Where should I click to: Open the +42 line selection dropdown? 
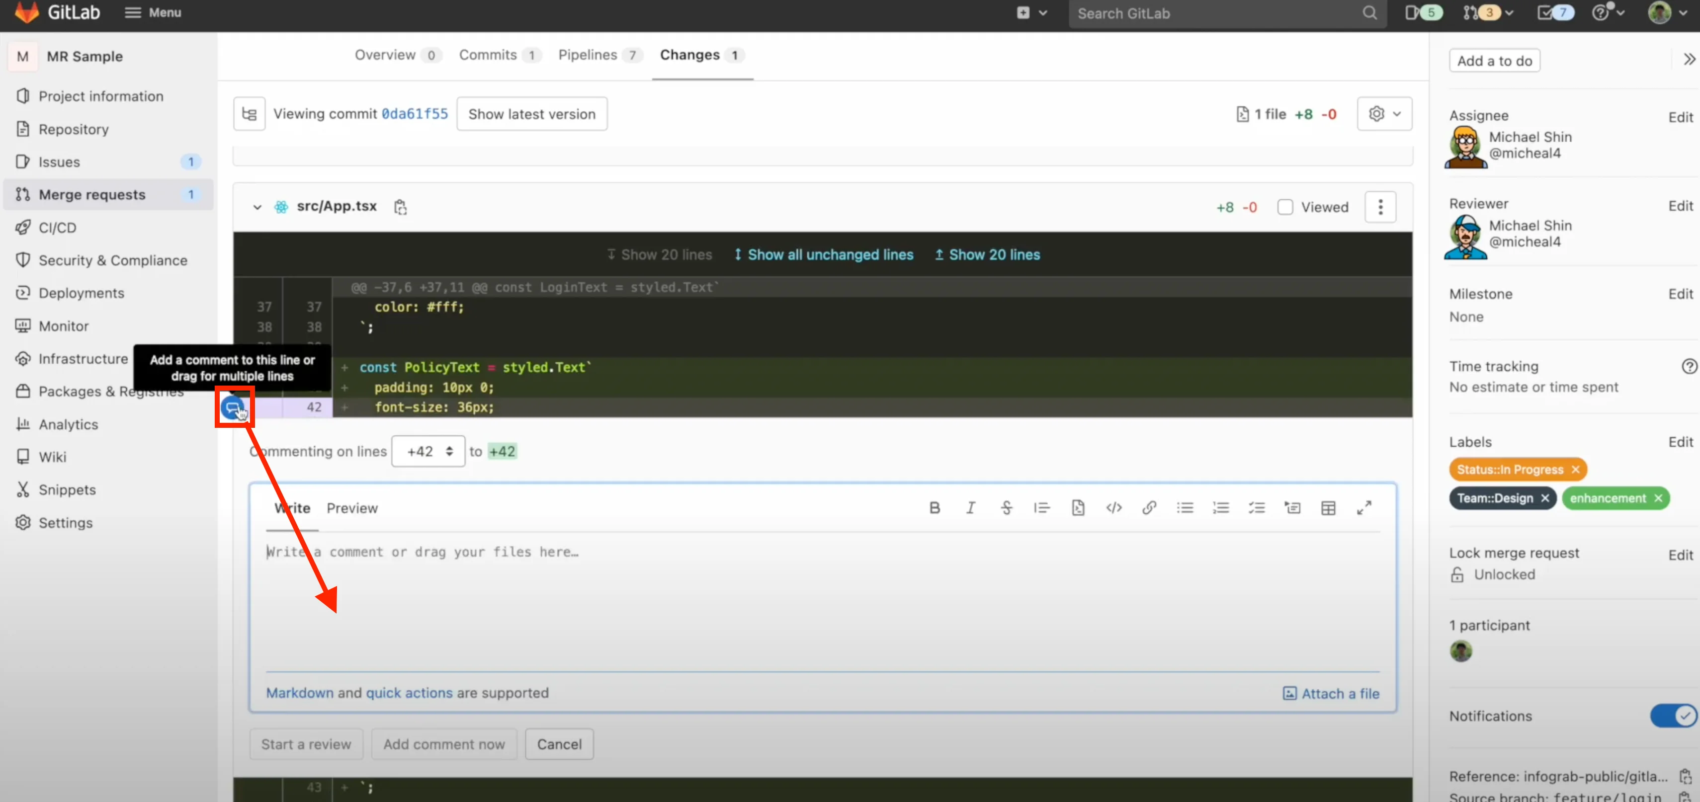427,451
